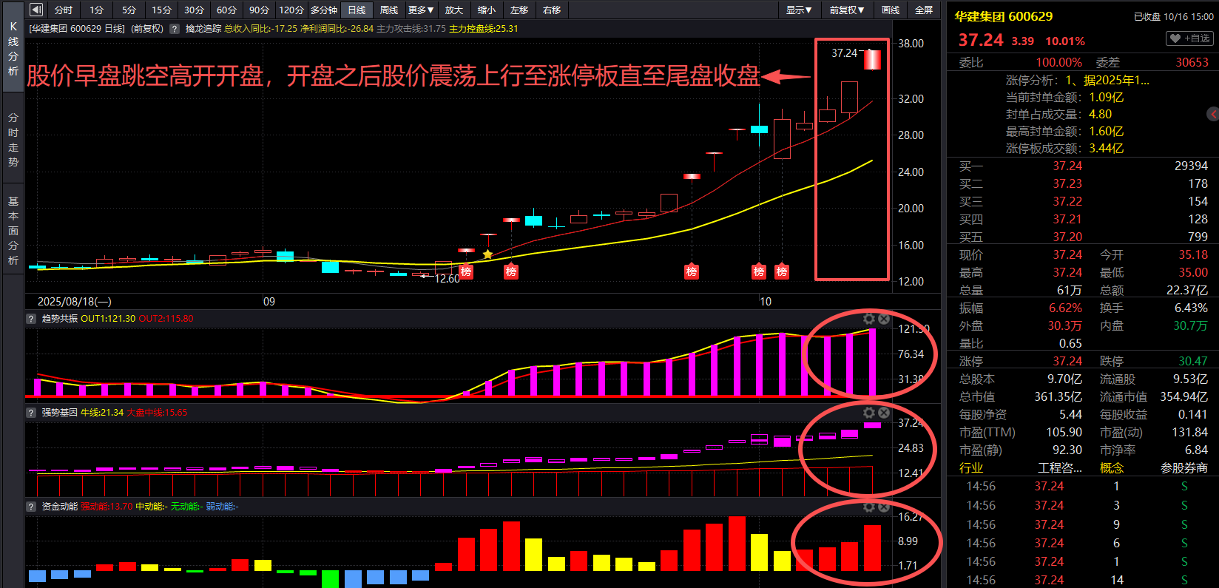1219x588 pixels.
Task: Click 放大 to zoom in the chart
Action: tap(454, 10)
